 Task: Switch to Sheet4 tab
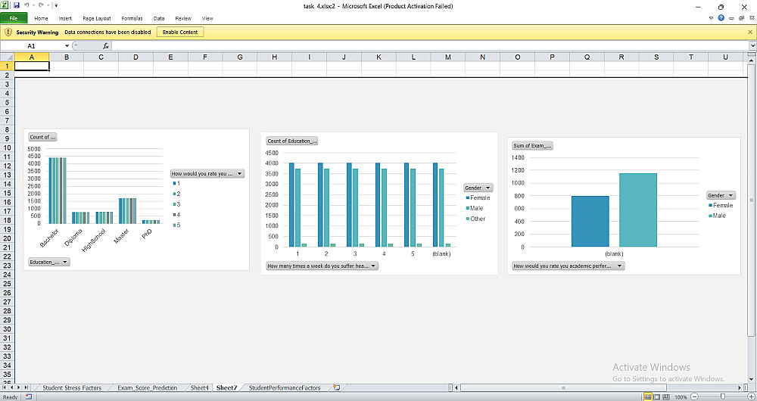(x=199, y=387)
